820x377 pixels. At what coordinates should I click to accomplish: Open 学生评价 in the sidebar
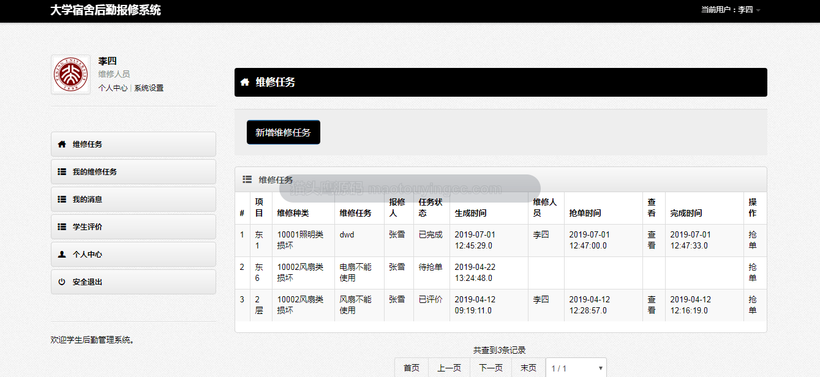point(134,227)
